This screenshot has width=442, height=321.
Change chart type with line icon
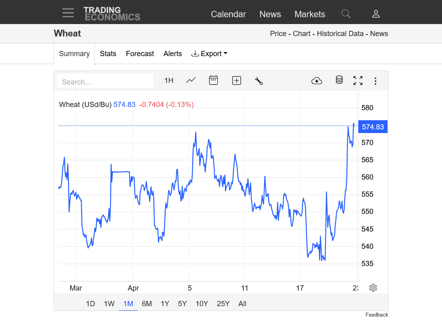point(191,80)
